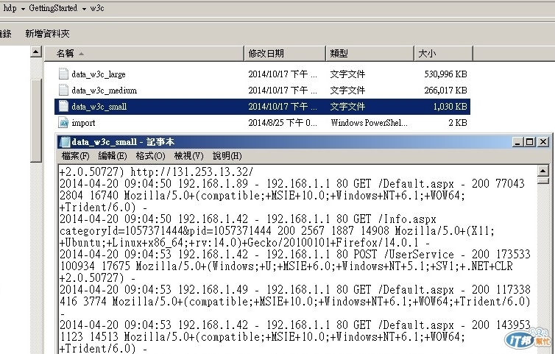Viewport: 555px width, 354px height.
Task: Open the 格式(O) menu in Notepad
Action: [151, 156]
